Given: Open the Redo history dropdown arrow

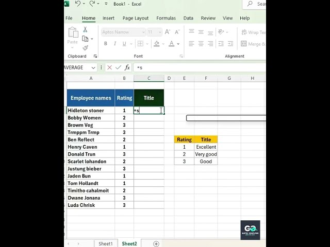Looking at the screenshot, I should pyautogui.click(x=98, y=4).
